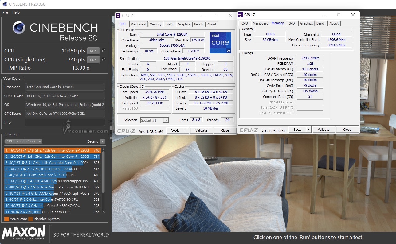Open Tools dropdown arrow in left CPU-Z
This screenshot has width=396, height=244.
186,130
